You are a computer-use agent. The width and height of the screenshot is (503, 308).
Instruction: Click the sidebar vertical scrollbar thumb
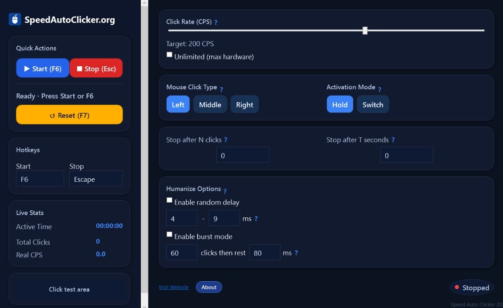[x=144, y=149]
